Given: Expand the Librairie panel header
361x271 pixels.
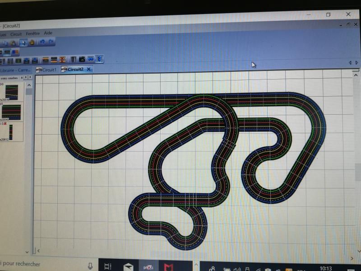Looking at the screenshot, I should [x=16, y=70].
